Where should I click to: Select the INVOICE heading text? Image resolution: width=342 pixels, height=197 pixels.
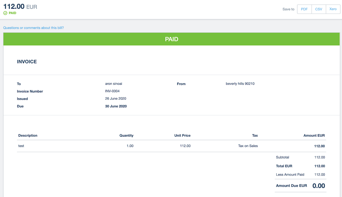(27, 62)
